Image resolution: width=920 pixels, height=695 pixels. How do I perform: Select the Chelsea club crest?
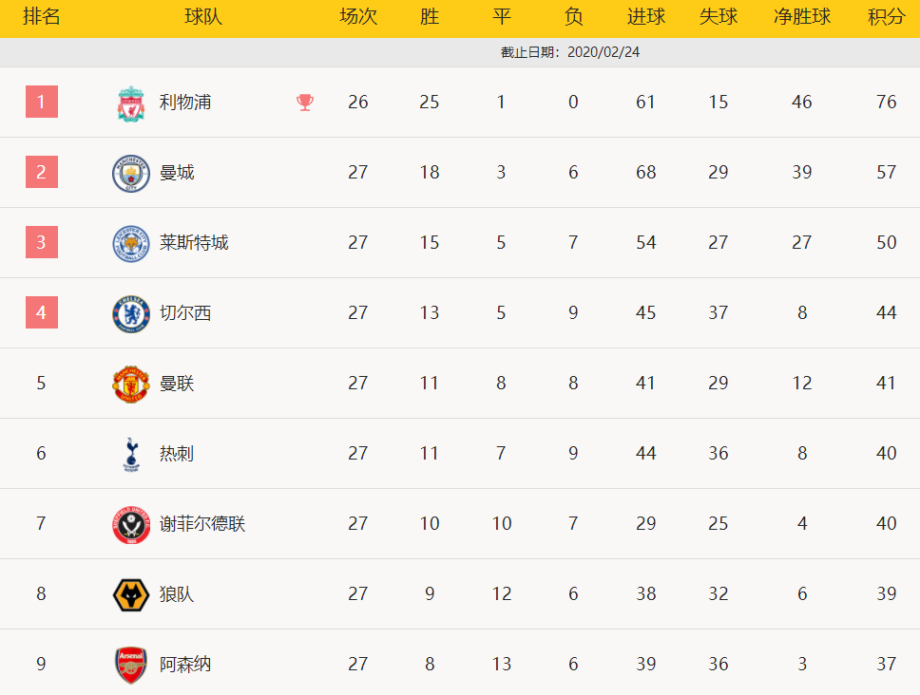pos(131,313)
